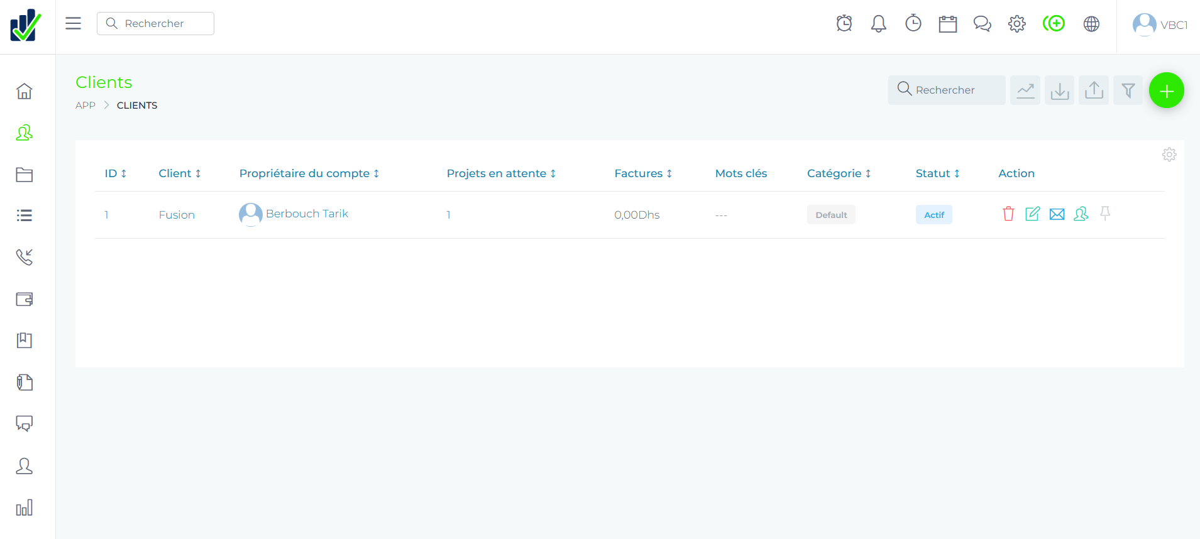Open the VBC1 user profile menu
This screenshot has height=539, width=1200.
click(x=1159, y=24)
